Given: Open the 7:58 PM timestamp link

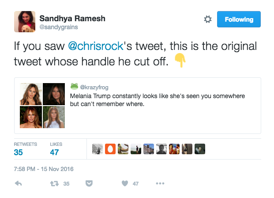Looking at the screenshot, I should (44, 169).
